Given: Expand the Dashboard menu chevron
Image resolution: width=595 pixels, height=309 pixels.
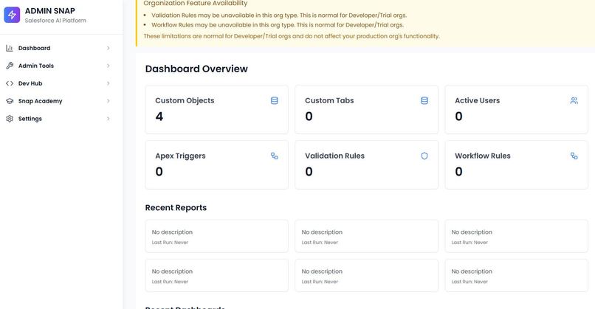Looking at the screenshot, I should click(108, 48).
